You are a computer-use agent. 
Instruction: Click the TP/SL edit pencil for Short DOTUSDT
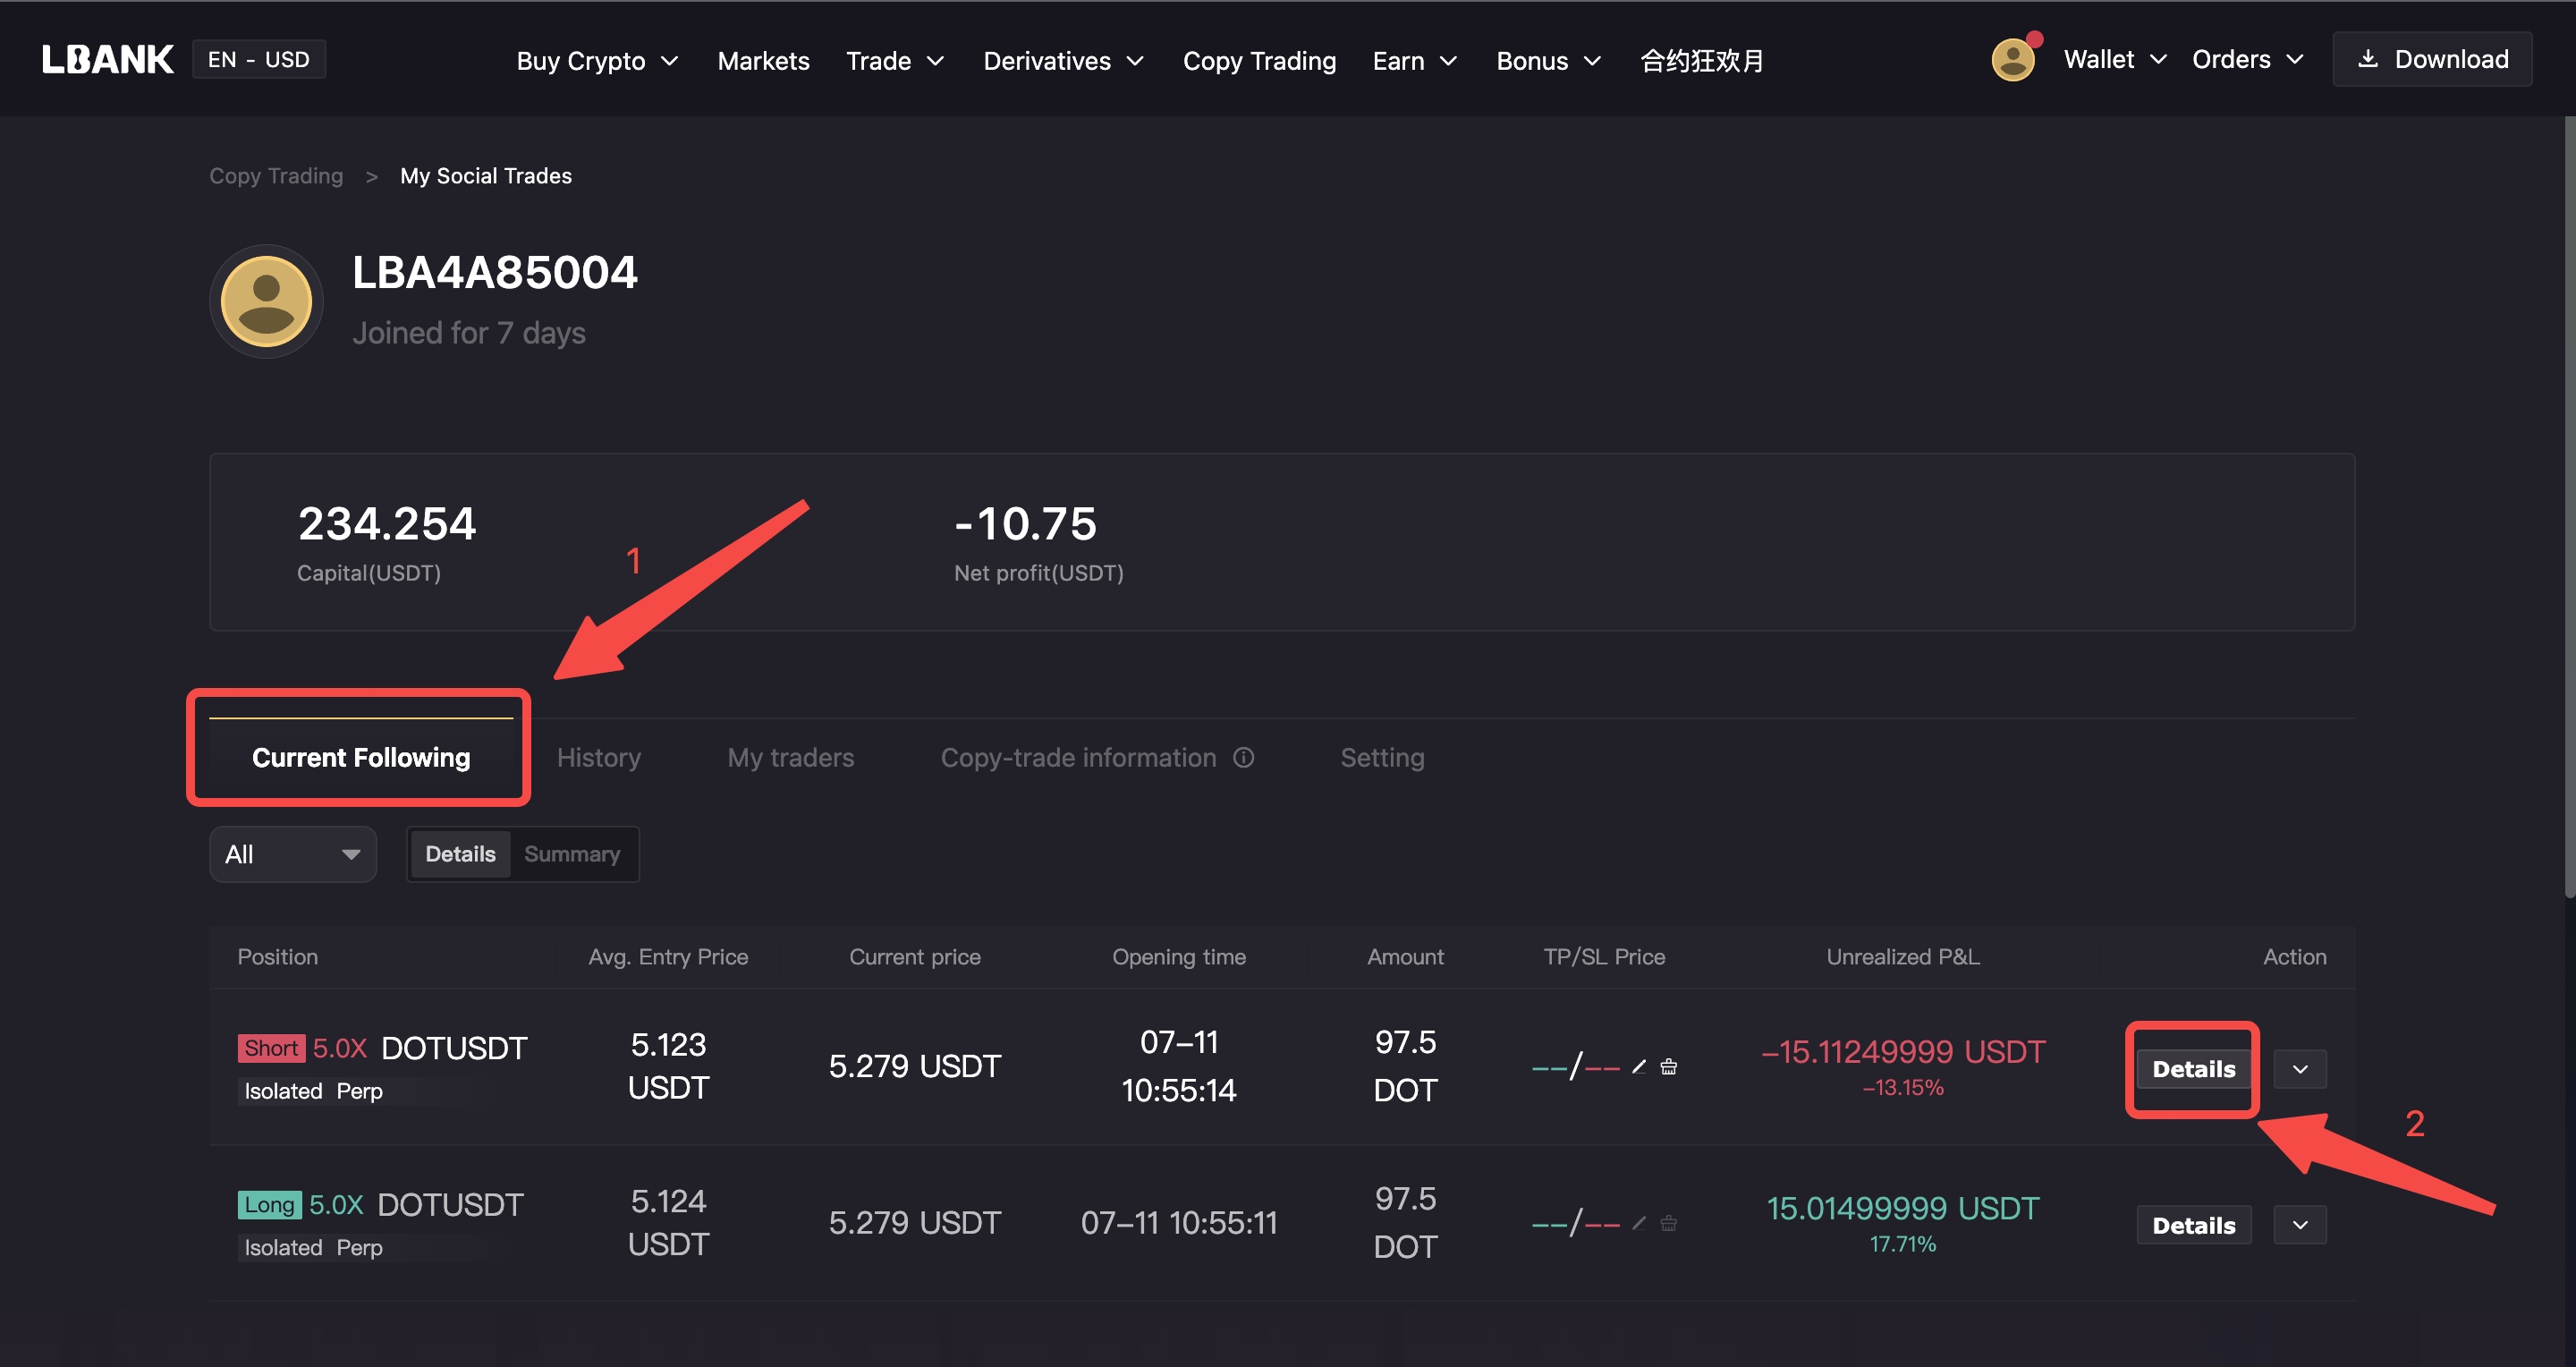[x=1638, y=1067]
